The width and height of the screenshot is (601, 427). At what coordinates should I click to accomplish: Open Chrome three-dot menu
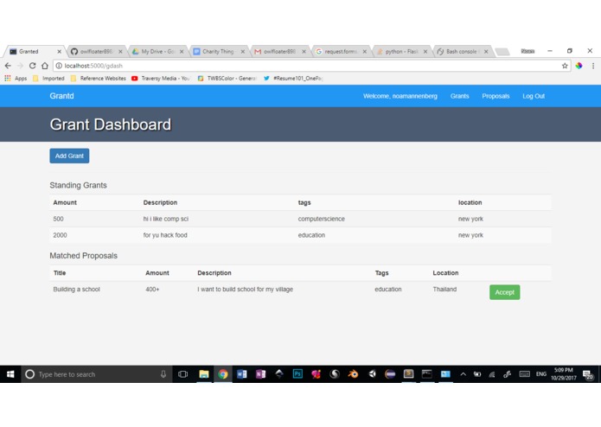click(593, 66)
